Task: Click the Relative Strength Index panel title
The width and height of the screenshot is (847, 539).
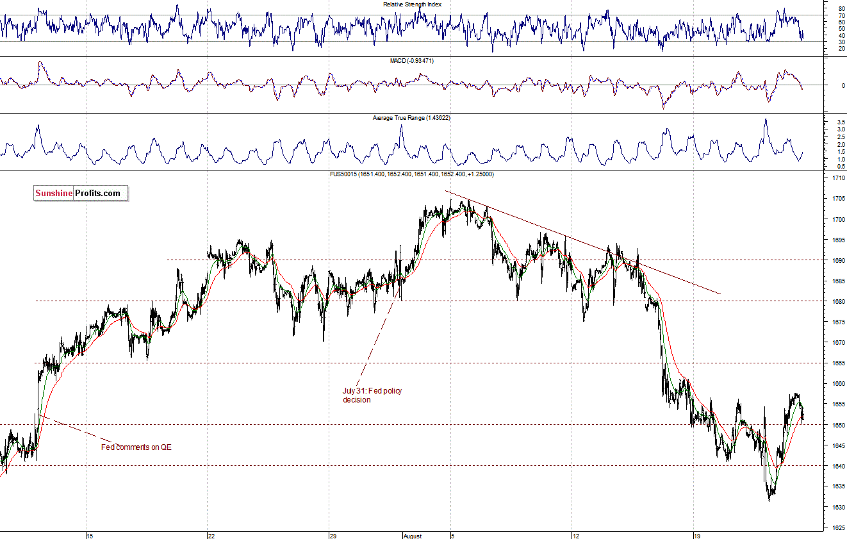Action: pyautogui.click(x=412, y=4)
